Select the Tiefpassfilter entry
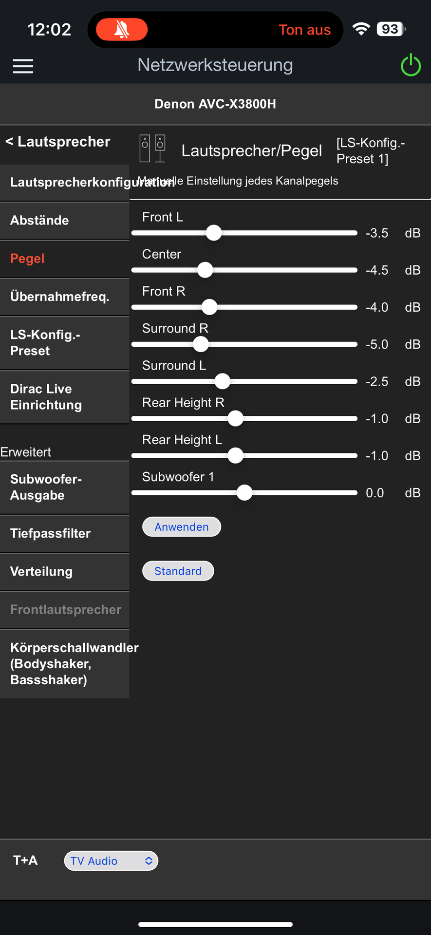The height and width of the screenshot is (935, 431). point(64,533)
